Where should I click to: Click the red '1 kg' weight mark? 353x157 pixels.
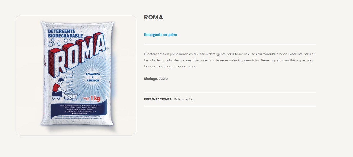(95, 98)
